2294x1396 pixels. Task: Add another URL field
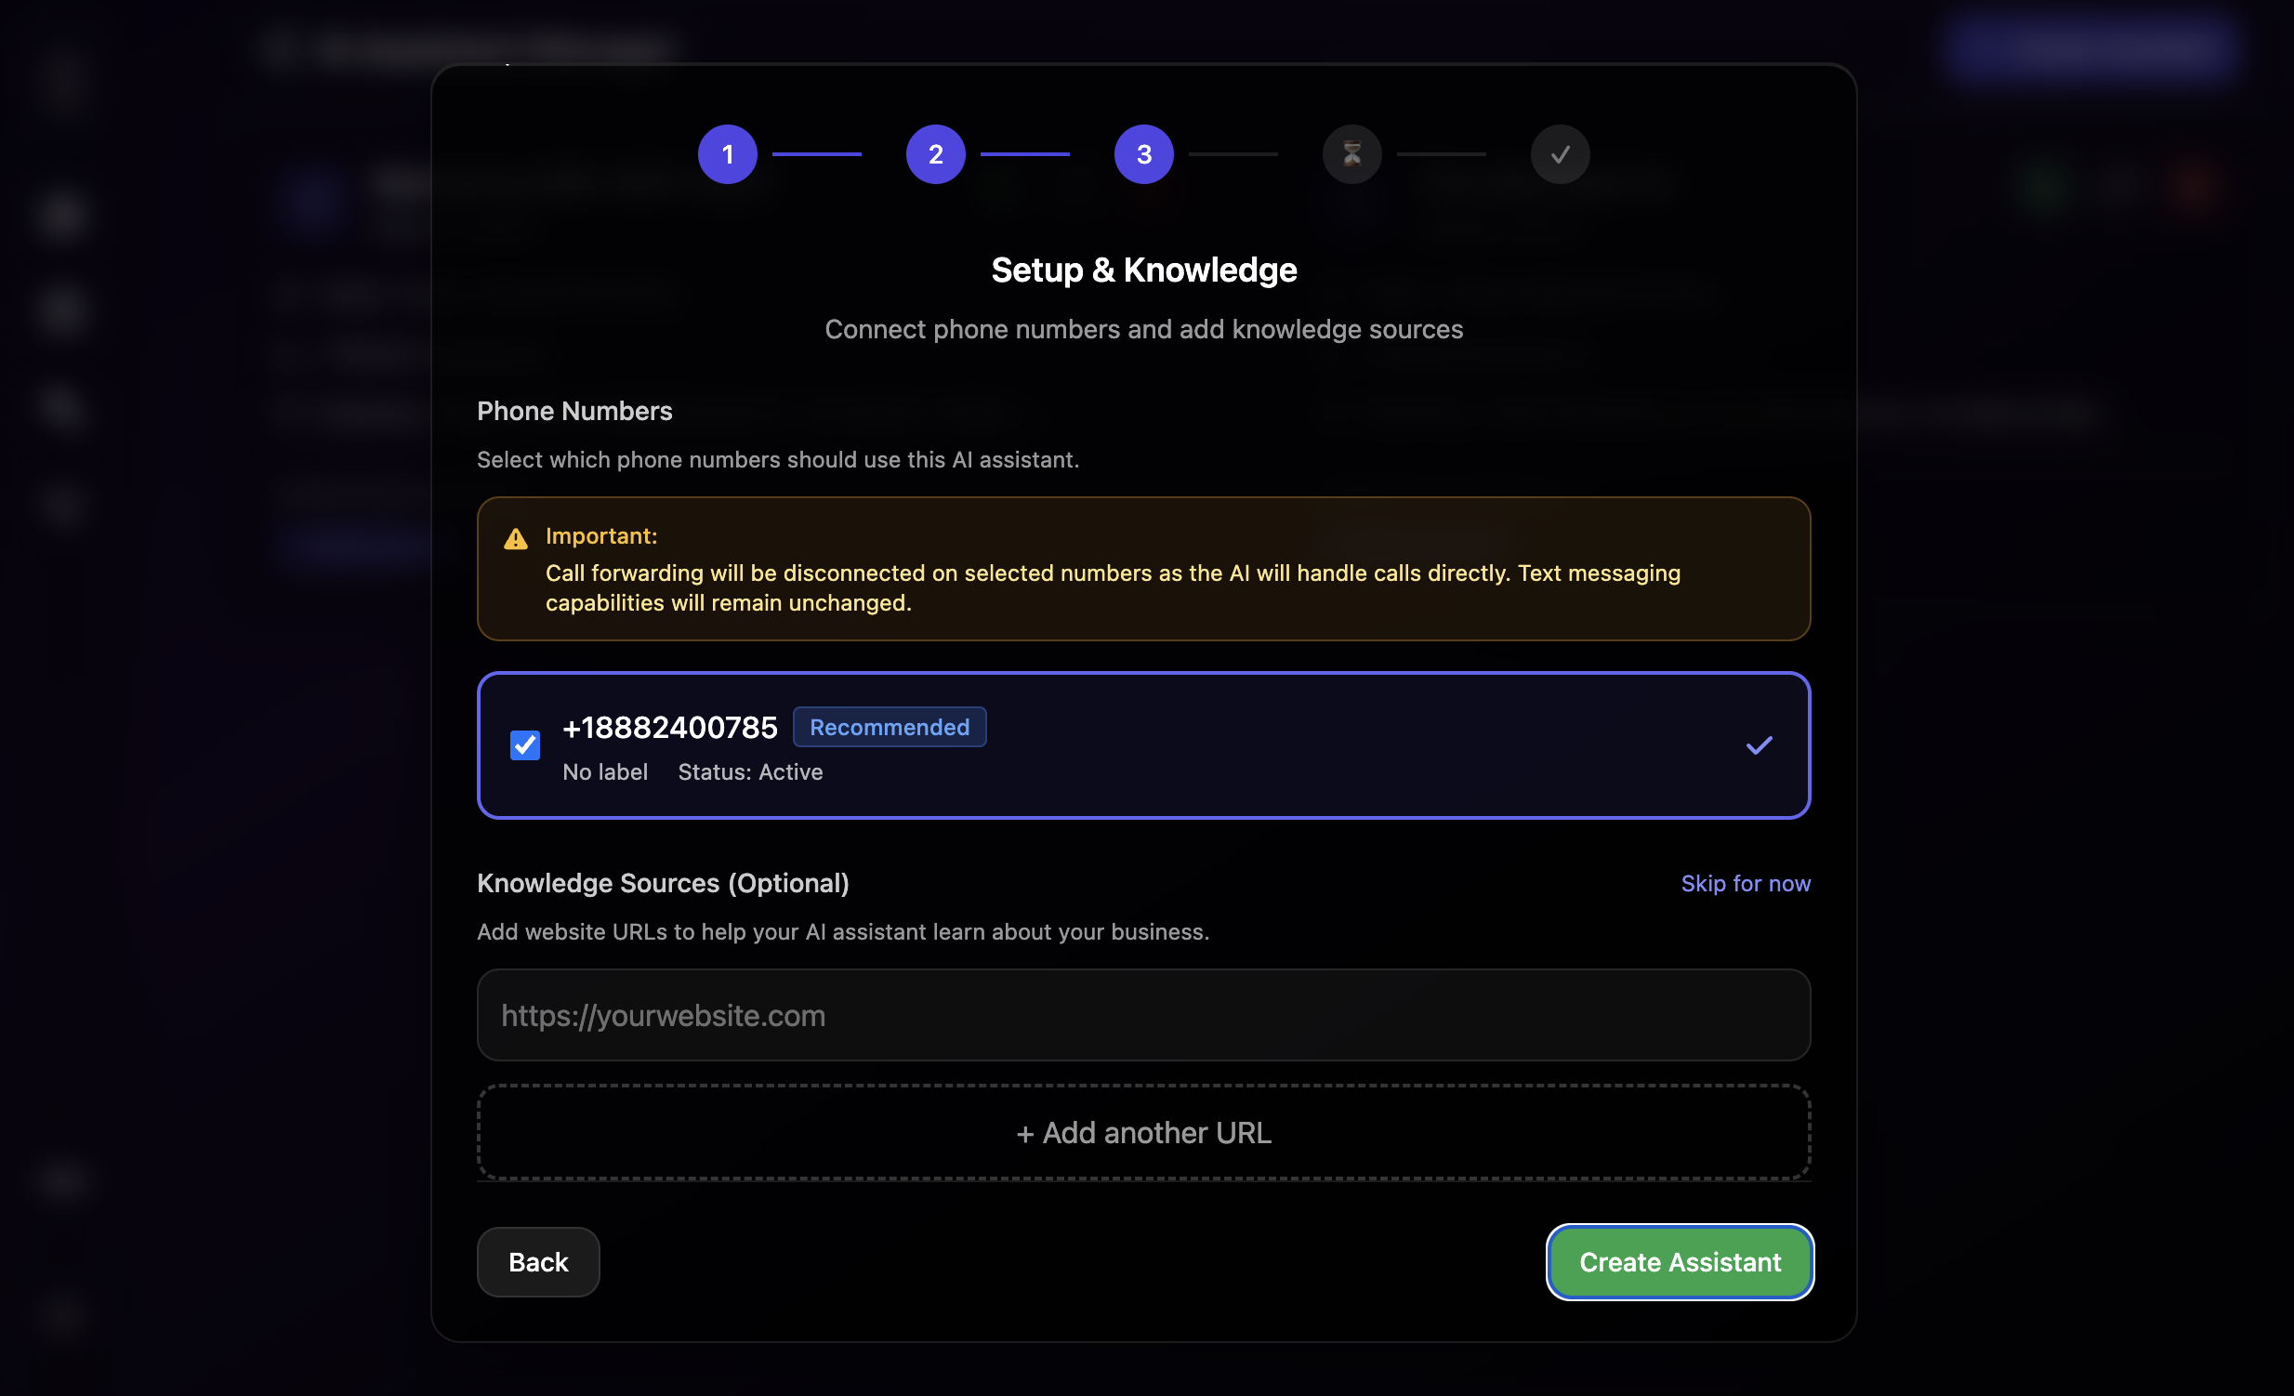pos(1143,1133)
